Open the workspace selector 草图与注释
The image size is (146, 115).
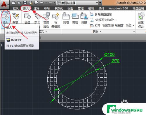click(77, 3)
